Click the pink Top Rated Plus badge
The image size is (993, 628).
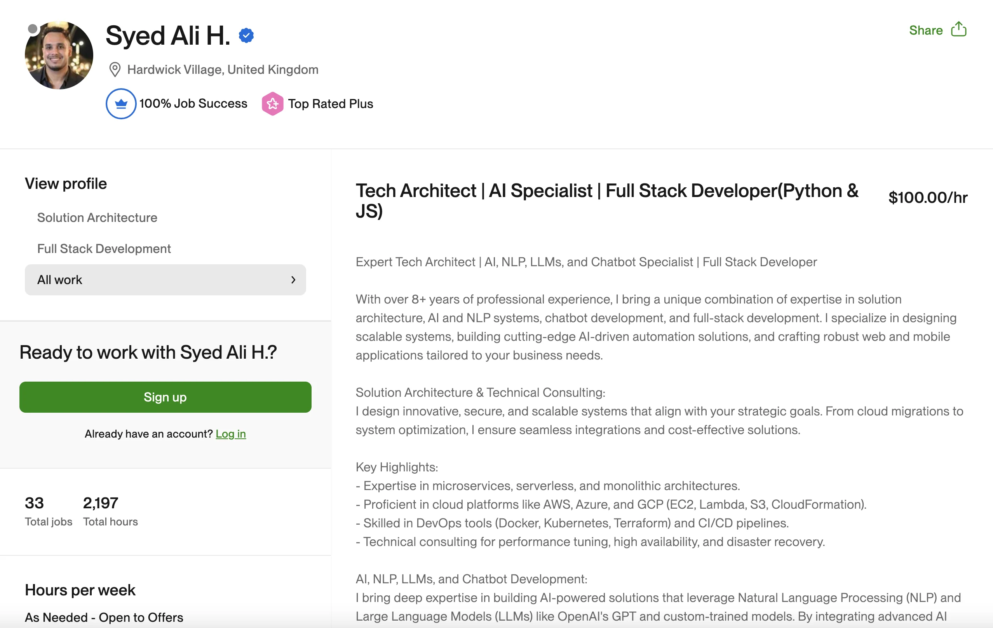point(273,104)
